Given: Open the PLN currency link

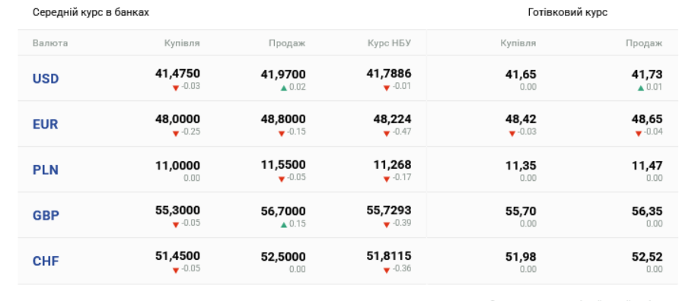Looking at the screenshot, I should pyautogui.click(x=46, y=170).
